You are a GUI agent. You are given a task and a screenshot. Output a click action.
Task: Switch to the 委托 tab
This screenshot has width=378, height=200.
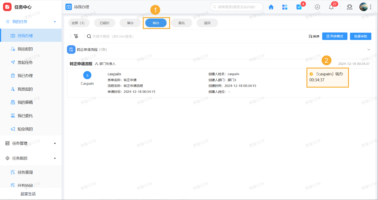point(181,23)
